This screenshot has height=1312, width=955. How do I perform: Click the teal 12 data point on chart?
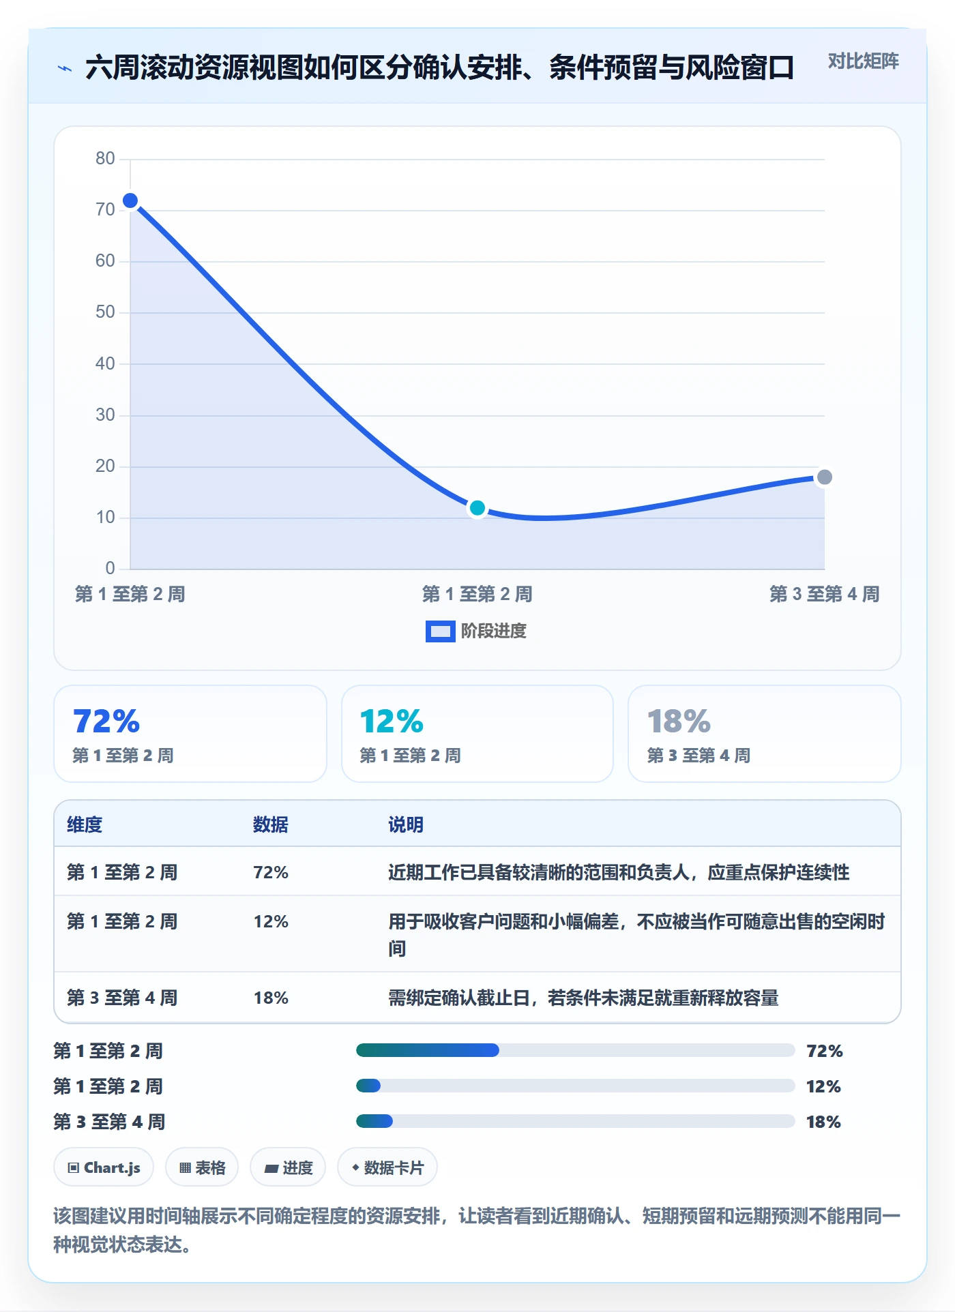pos(477,508)
